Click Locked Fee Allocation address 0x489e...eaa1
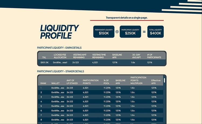Screen dimensions: 202x124 (x=60, y=62)
